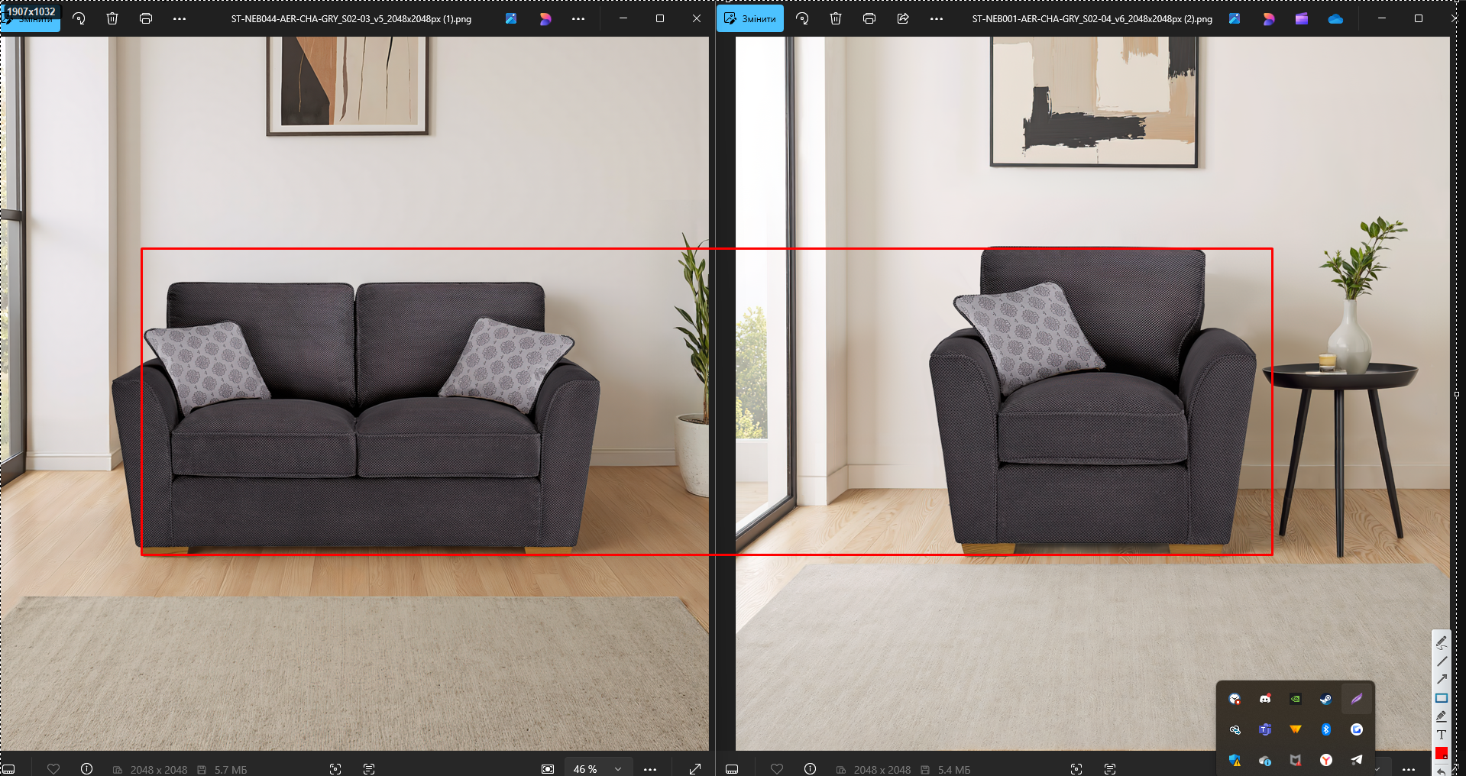
Task: Click the blue sparkle image icon in left window
Action: pyautogui.click(x=511, y=18)
